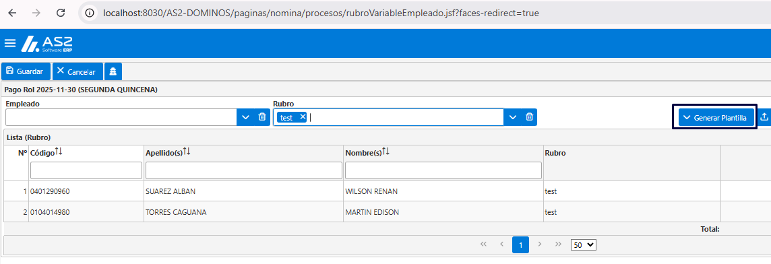Click the Total: label
Image resolution: width=771 pixels, height=264 pixels.
coord(710,229)
